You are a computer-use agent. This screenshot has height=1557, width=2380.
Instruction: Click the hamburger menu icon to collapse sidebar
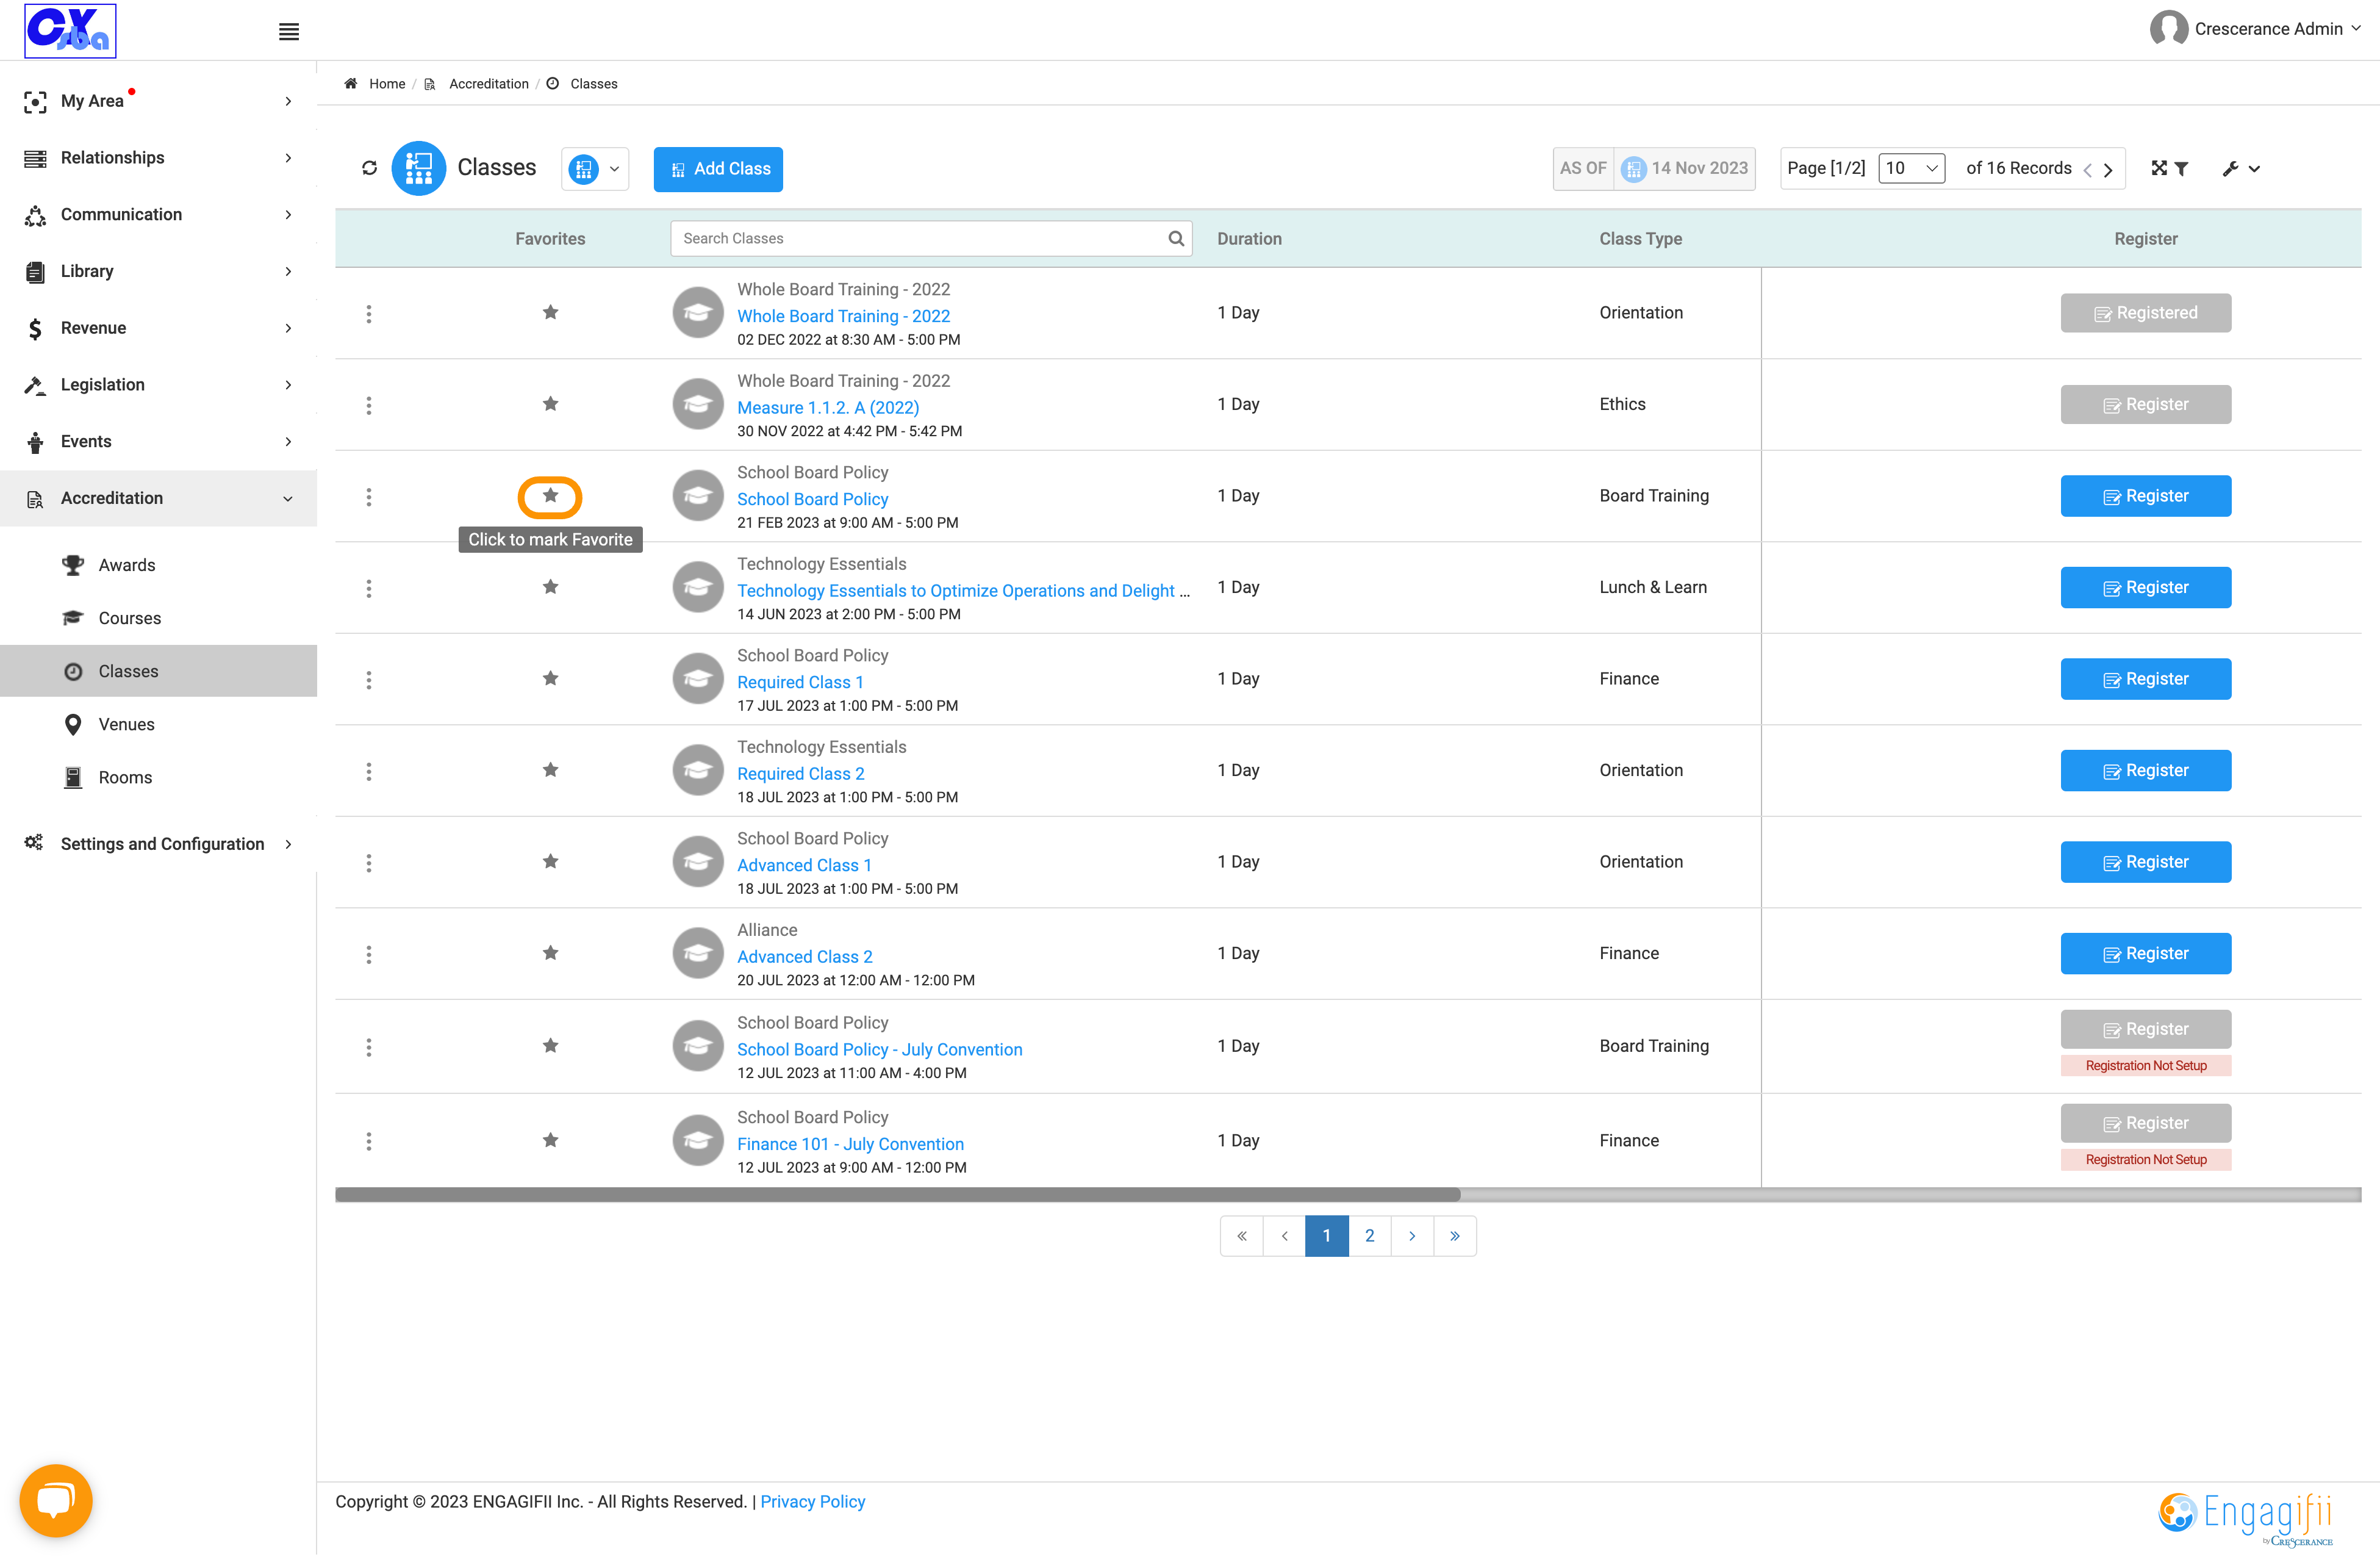(x=289, y=32)
